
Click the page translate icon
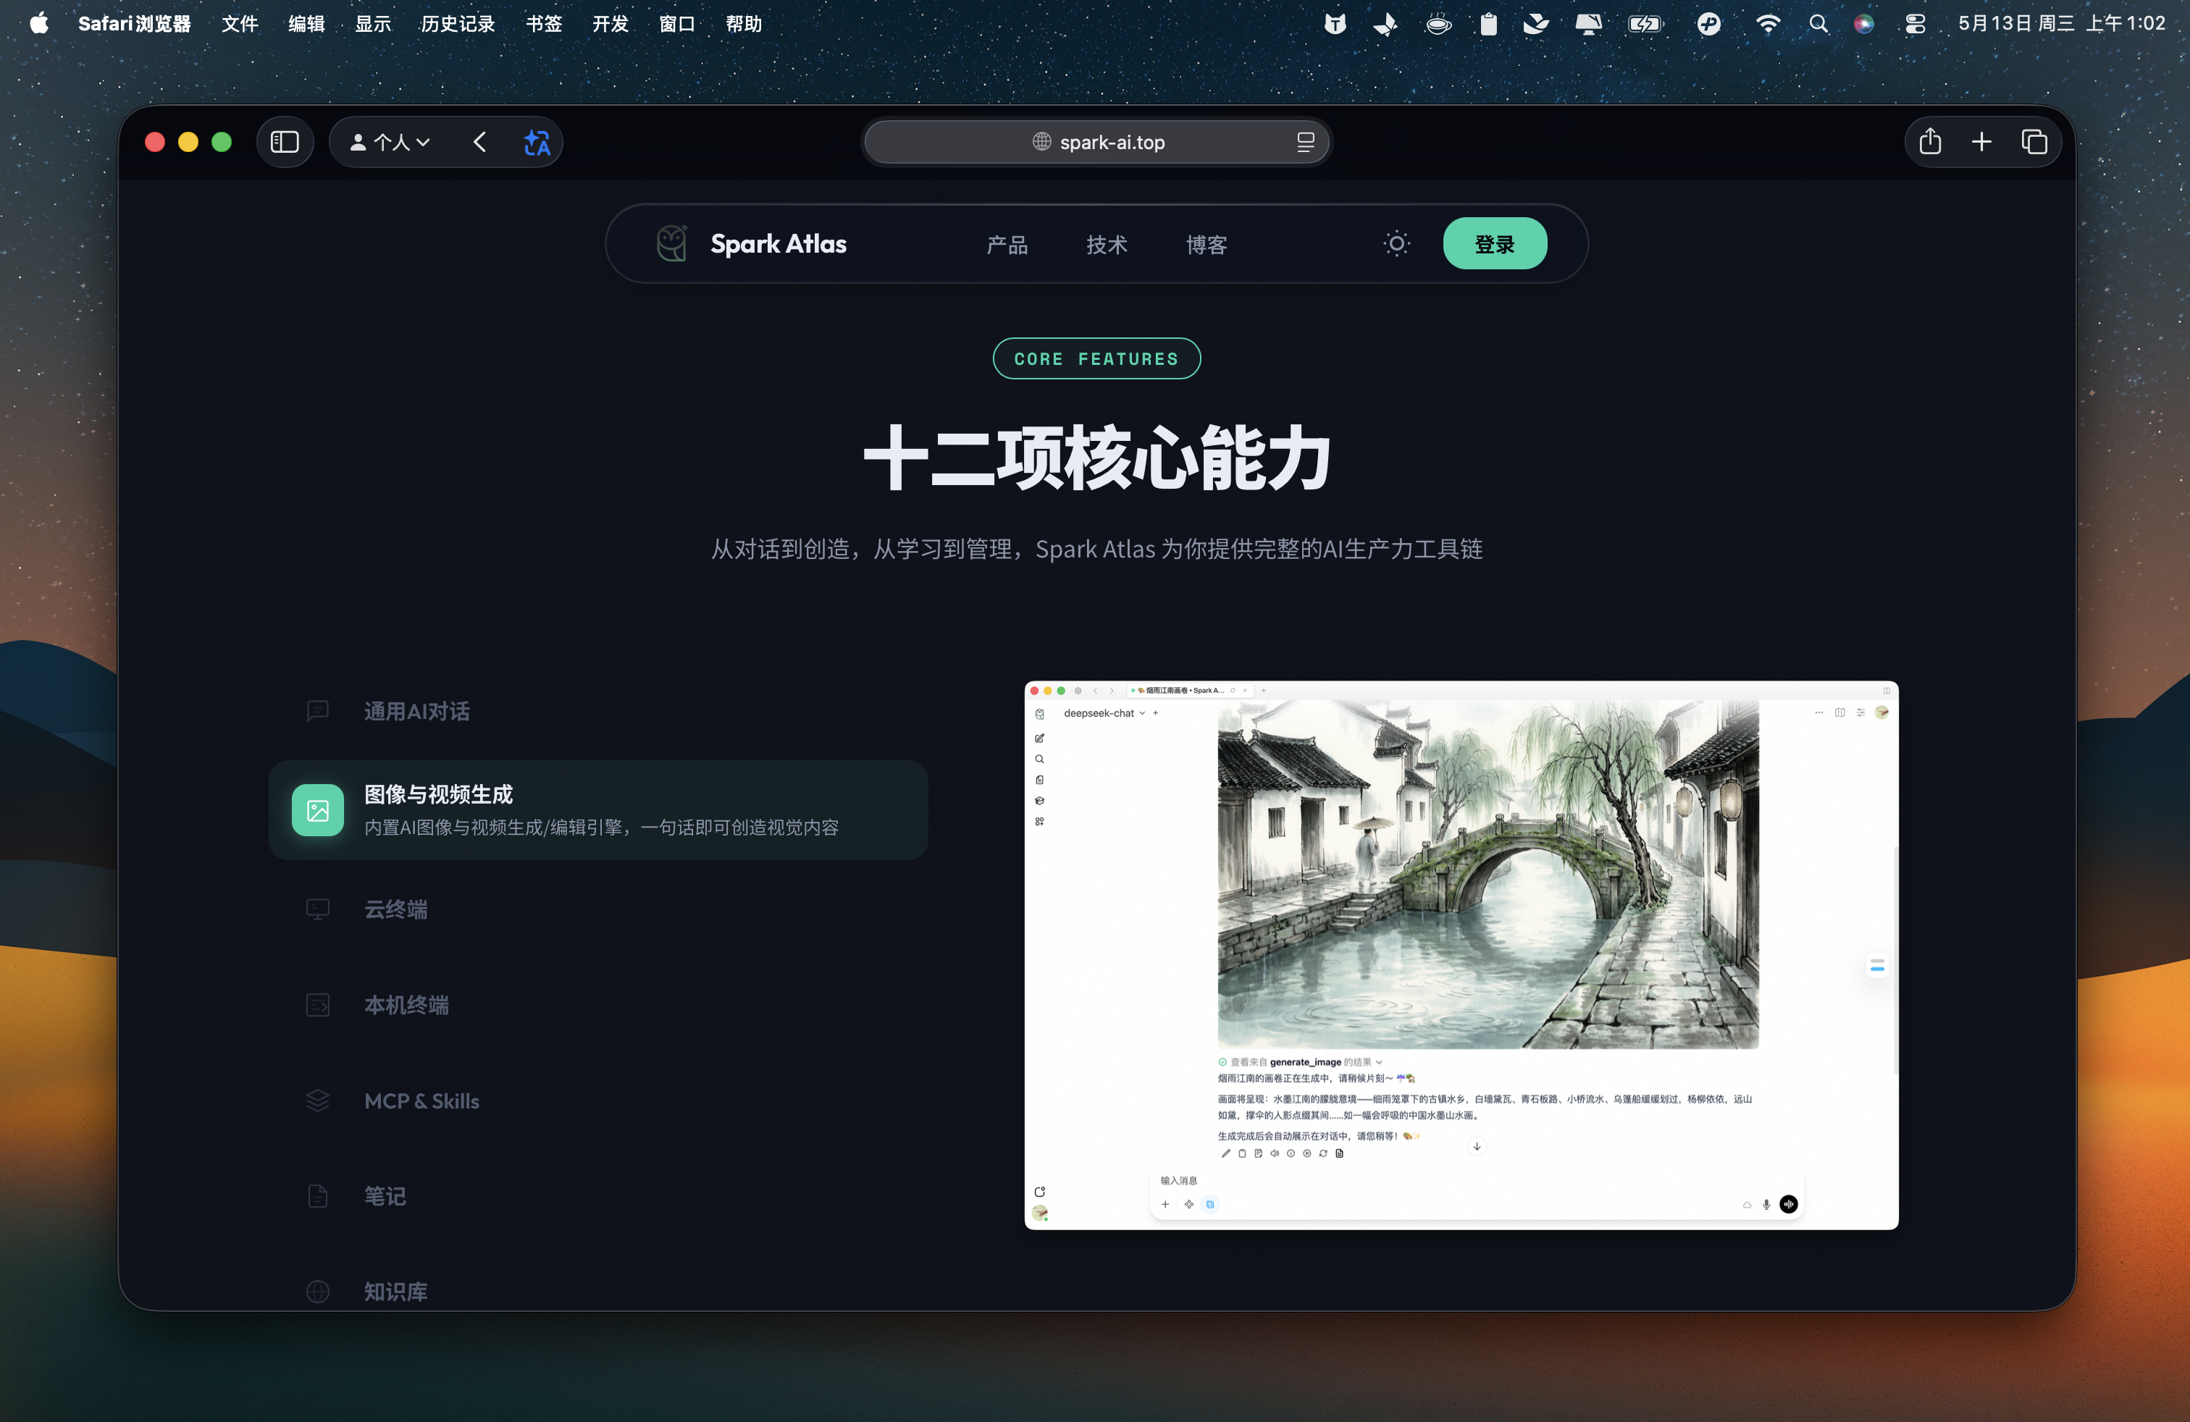tap(537, 142)
